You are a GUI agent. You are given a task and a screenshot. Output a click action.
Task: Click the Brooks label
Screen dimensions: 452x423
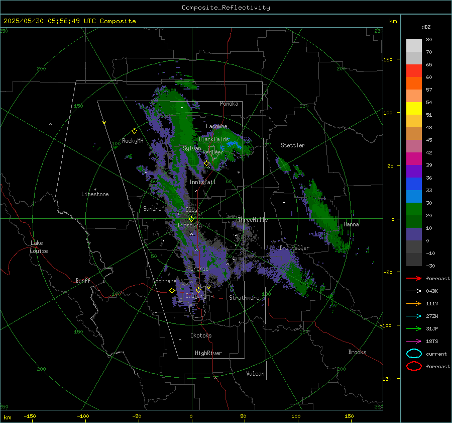(x=357, y=352)
